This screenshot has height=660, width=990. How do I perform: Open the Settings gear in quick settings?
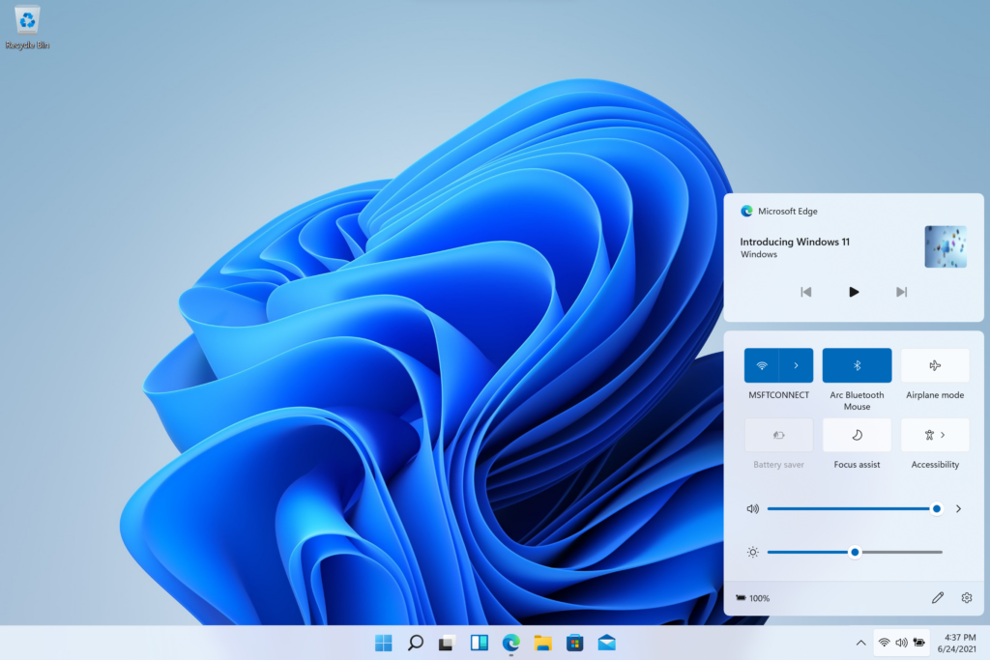coord(966,597)
